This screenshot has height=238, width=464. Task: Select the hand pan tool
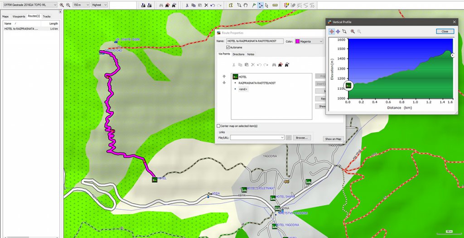point(246,5)
